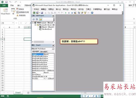
Task: Open the Sheet1 Worksheet object dropdown
Action: click(x=53, y=49)
